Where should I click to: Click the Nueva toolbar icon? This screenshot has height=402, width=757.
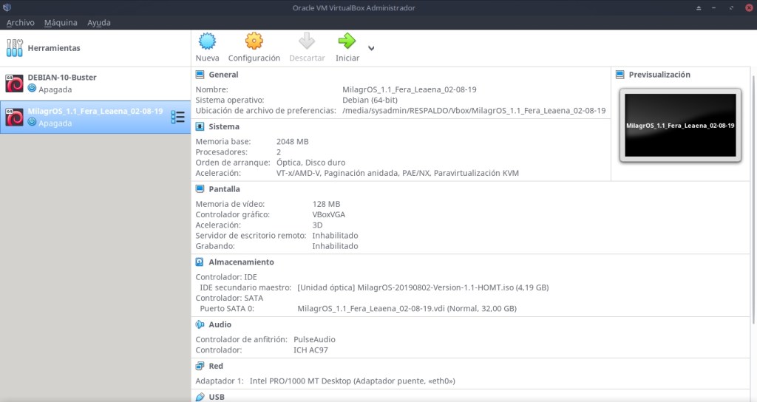pos(207,41)
